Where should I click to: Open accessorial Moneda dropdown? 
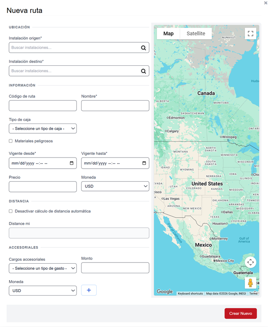(x=43, y=290)
